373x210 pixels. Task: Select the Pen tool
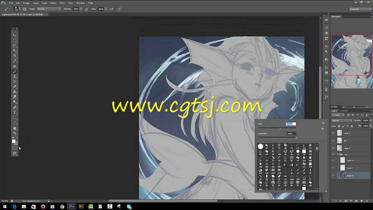coord(14,107)
